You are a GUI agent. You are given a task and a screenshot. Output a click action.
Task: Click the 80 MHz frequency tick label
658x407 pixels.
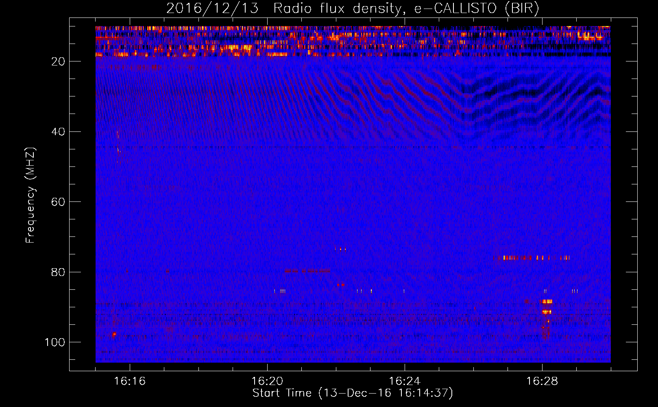click(58, 272)
